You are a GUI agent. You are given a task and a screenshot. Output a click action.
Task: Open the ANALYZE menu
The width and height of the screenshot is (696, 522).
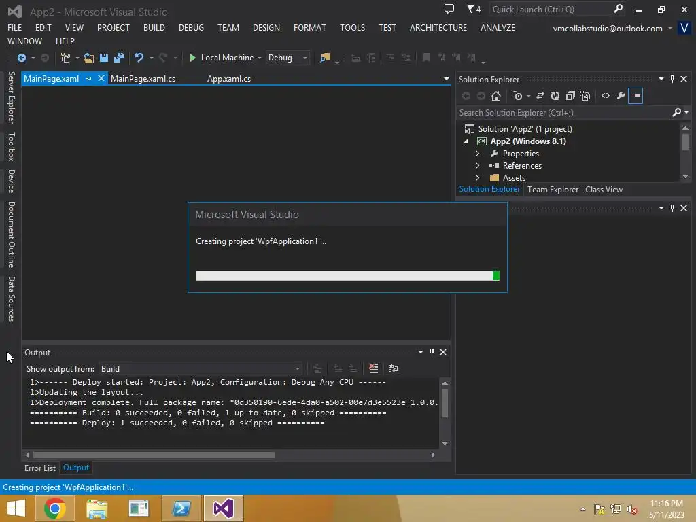498,27
